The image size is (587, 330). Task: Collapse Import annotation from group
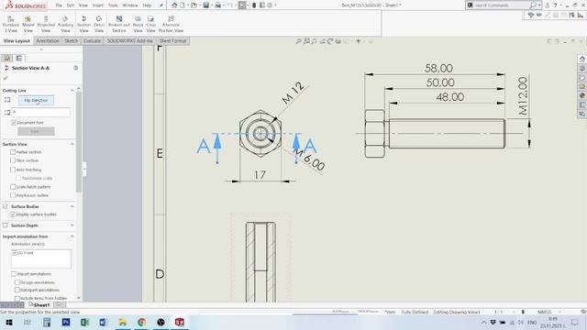click(72, 236)
